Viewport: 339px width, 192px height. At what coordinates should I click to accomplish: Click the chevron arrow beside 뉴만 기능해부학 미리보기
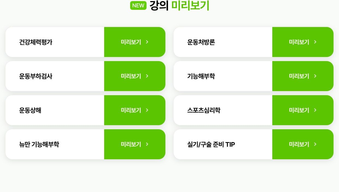tap(147, 144)
